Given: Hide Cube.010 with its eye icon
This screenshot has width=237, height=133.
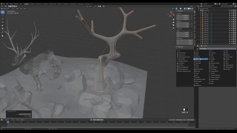Looking at the screenshot, I should (231, 31).
